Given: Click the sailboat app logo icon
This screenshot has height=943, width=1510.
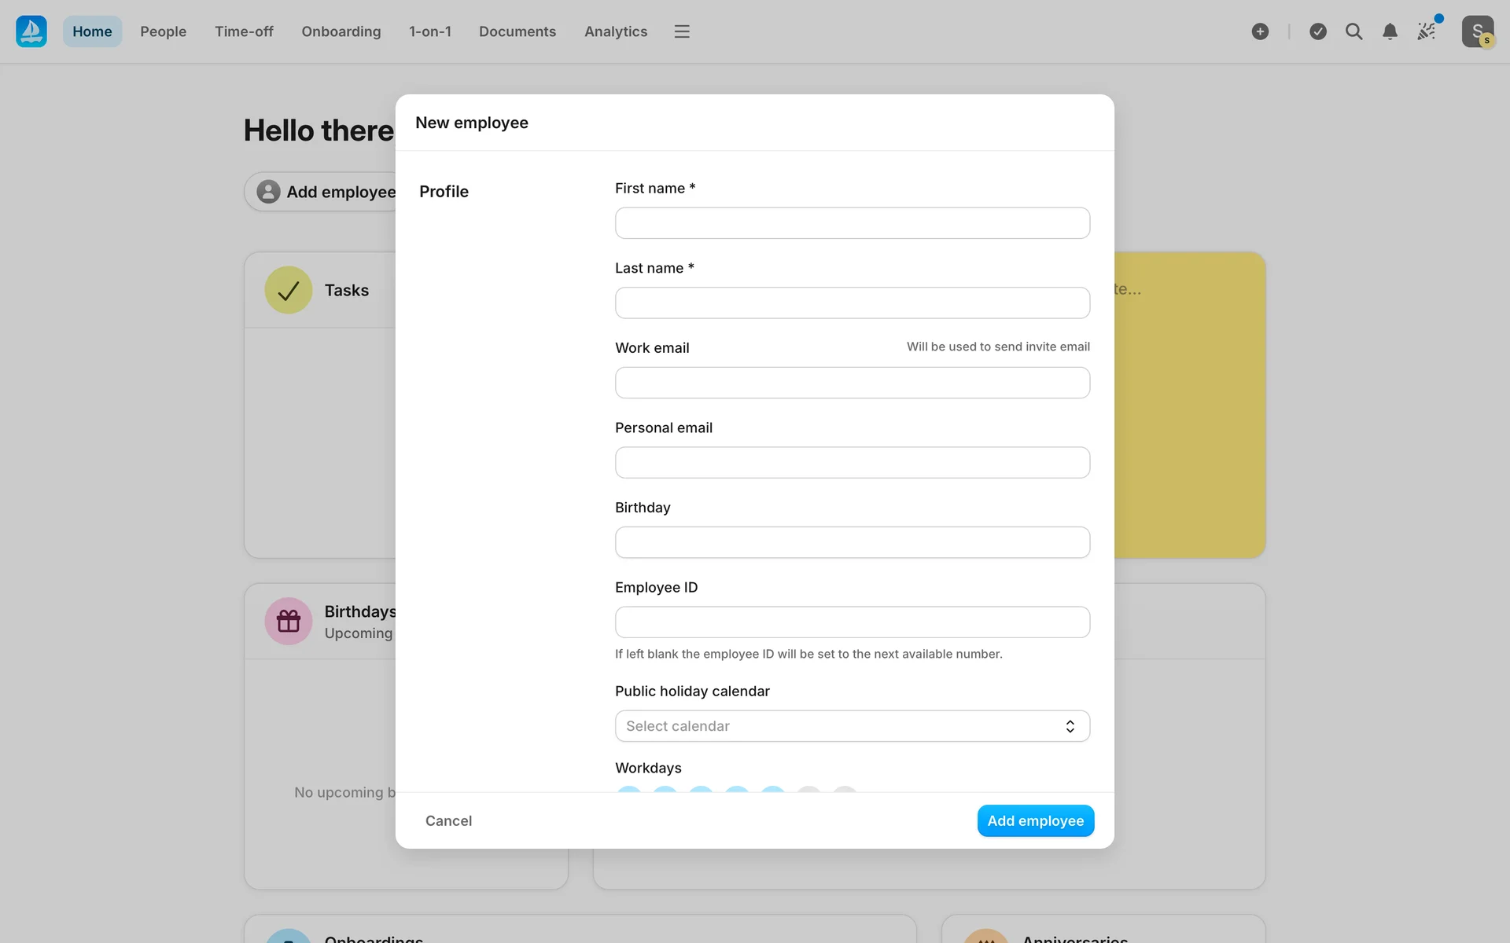Looking at the screenshot, I should (31, 31).
